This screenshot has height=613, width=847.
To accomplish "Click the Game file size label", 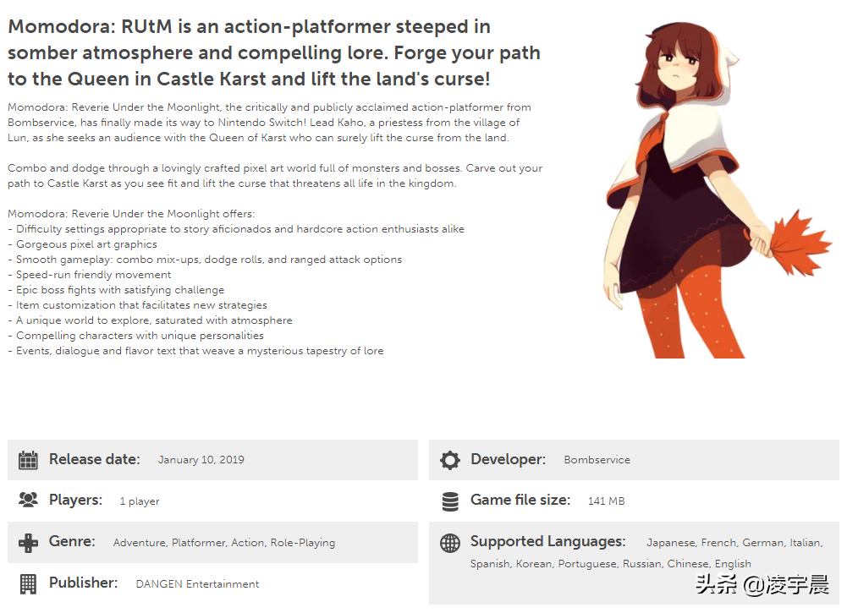I will (x=520, y=501).
